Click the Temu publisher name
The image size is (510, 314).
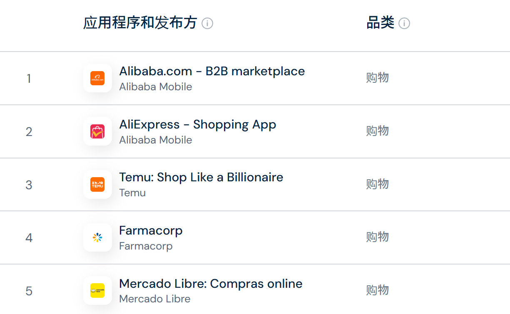(132, 193)
